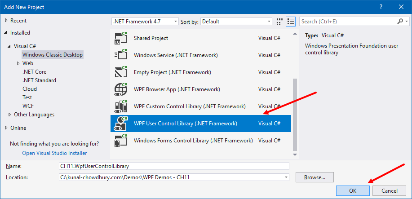Click the Empty Project template icon
The image size is (412, 199).
(x=121, y=72)
